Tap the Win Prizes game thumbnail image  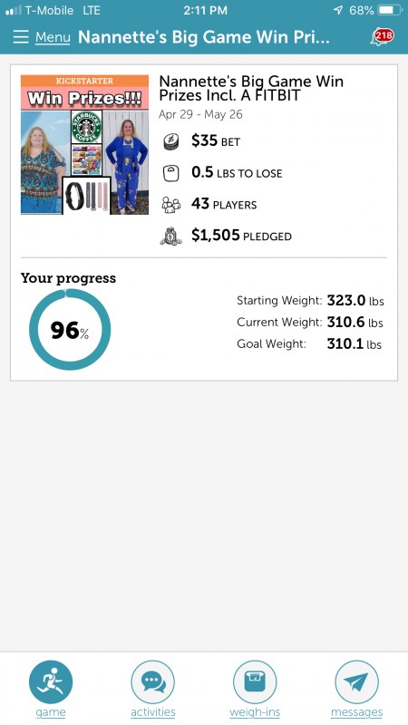click(84, 145)
